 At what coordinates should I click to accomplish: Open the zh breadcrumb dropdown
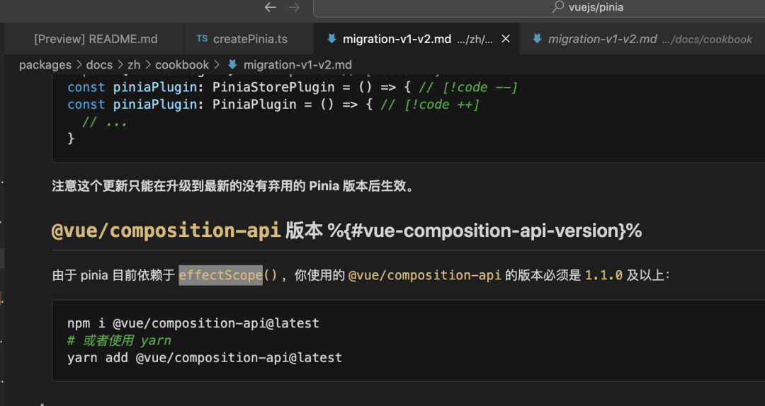pos(134,65)
